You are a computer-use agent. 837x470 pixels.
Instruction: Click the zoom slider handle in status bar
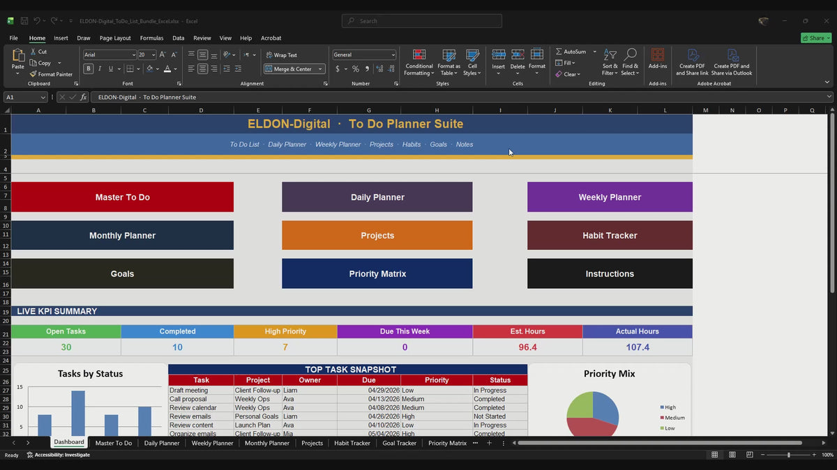(789, 455)
